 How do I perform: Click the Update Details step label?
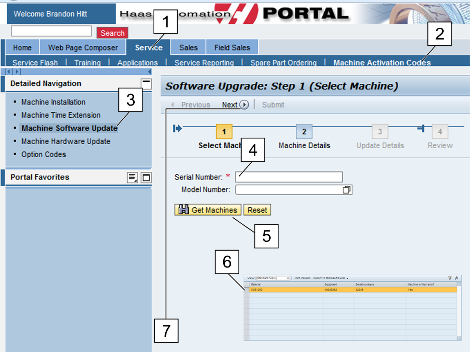point(380,145)
